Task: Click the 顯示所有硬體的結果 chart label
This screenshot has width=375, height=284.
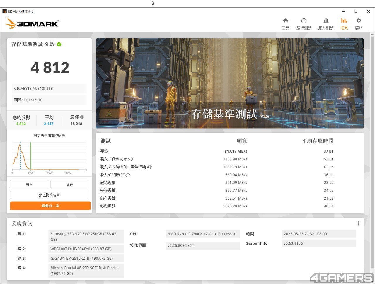Action: click(49, 135)
